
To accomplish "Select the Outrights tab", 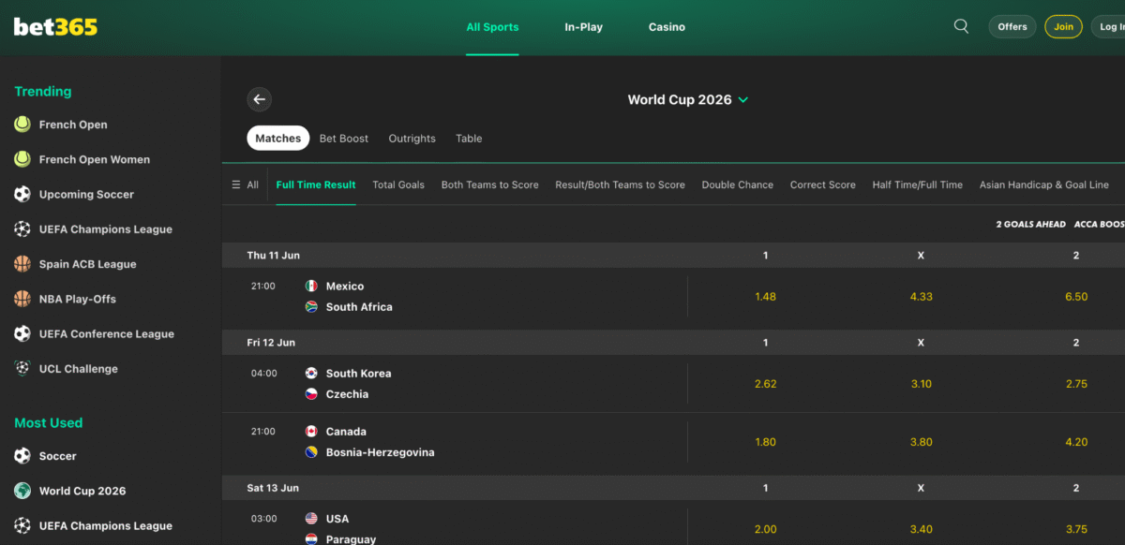I will 412,139.
